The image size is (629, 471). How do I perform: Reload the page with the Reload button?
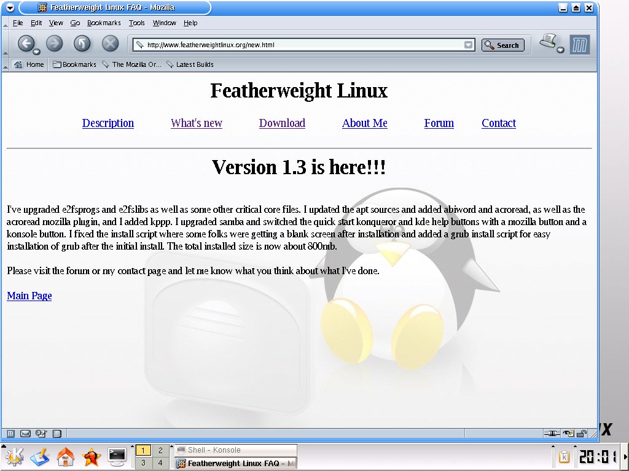82,44
